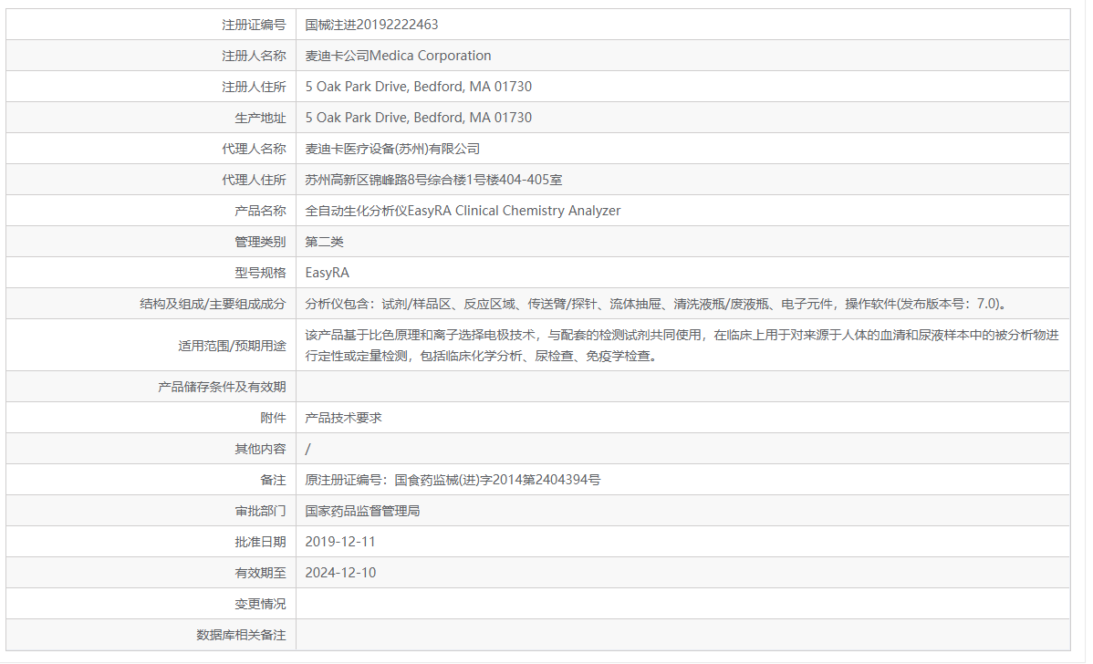This screenshot has width=1093, height=664.
Task: Click the 有效期至 label
Action: point(260,573)
